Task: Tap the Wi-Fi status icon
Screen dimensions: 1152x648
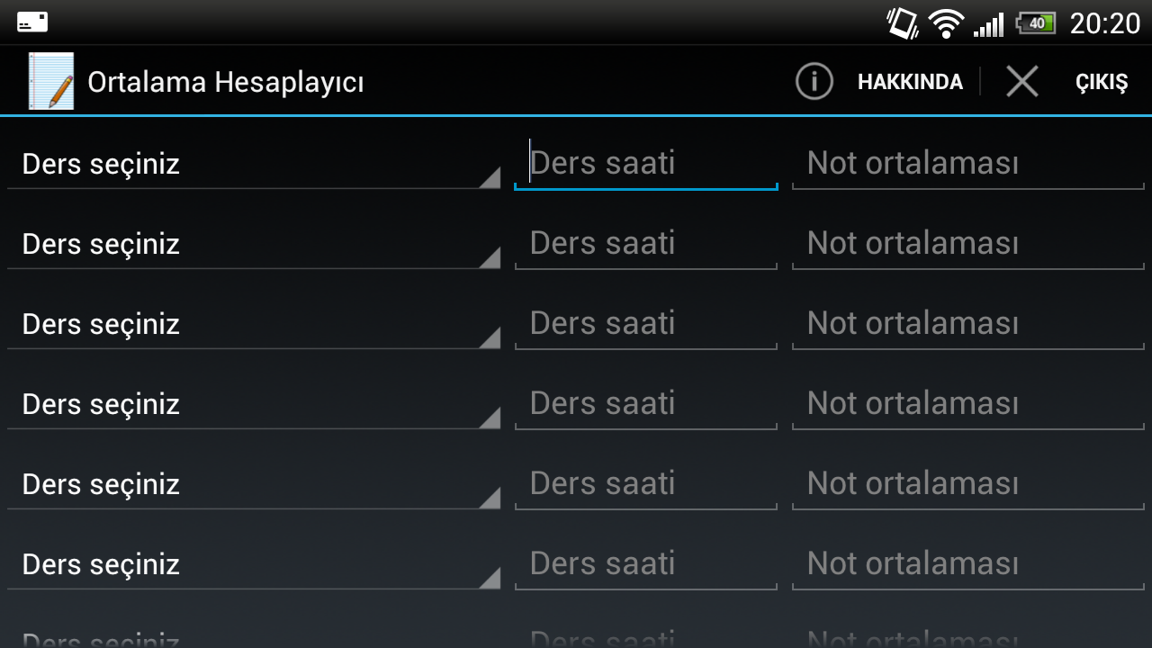Action: click(x=946, y=22)
